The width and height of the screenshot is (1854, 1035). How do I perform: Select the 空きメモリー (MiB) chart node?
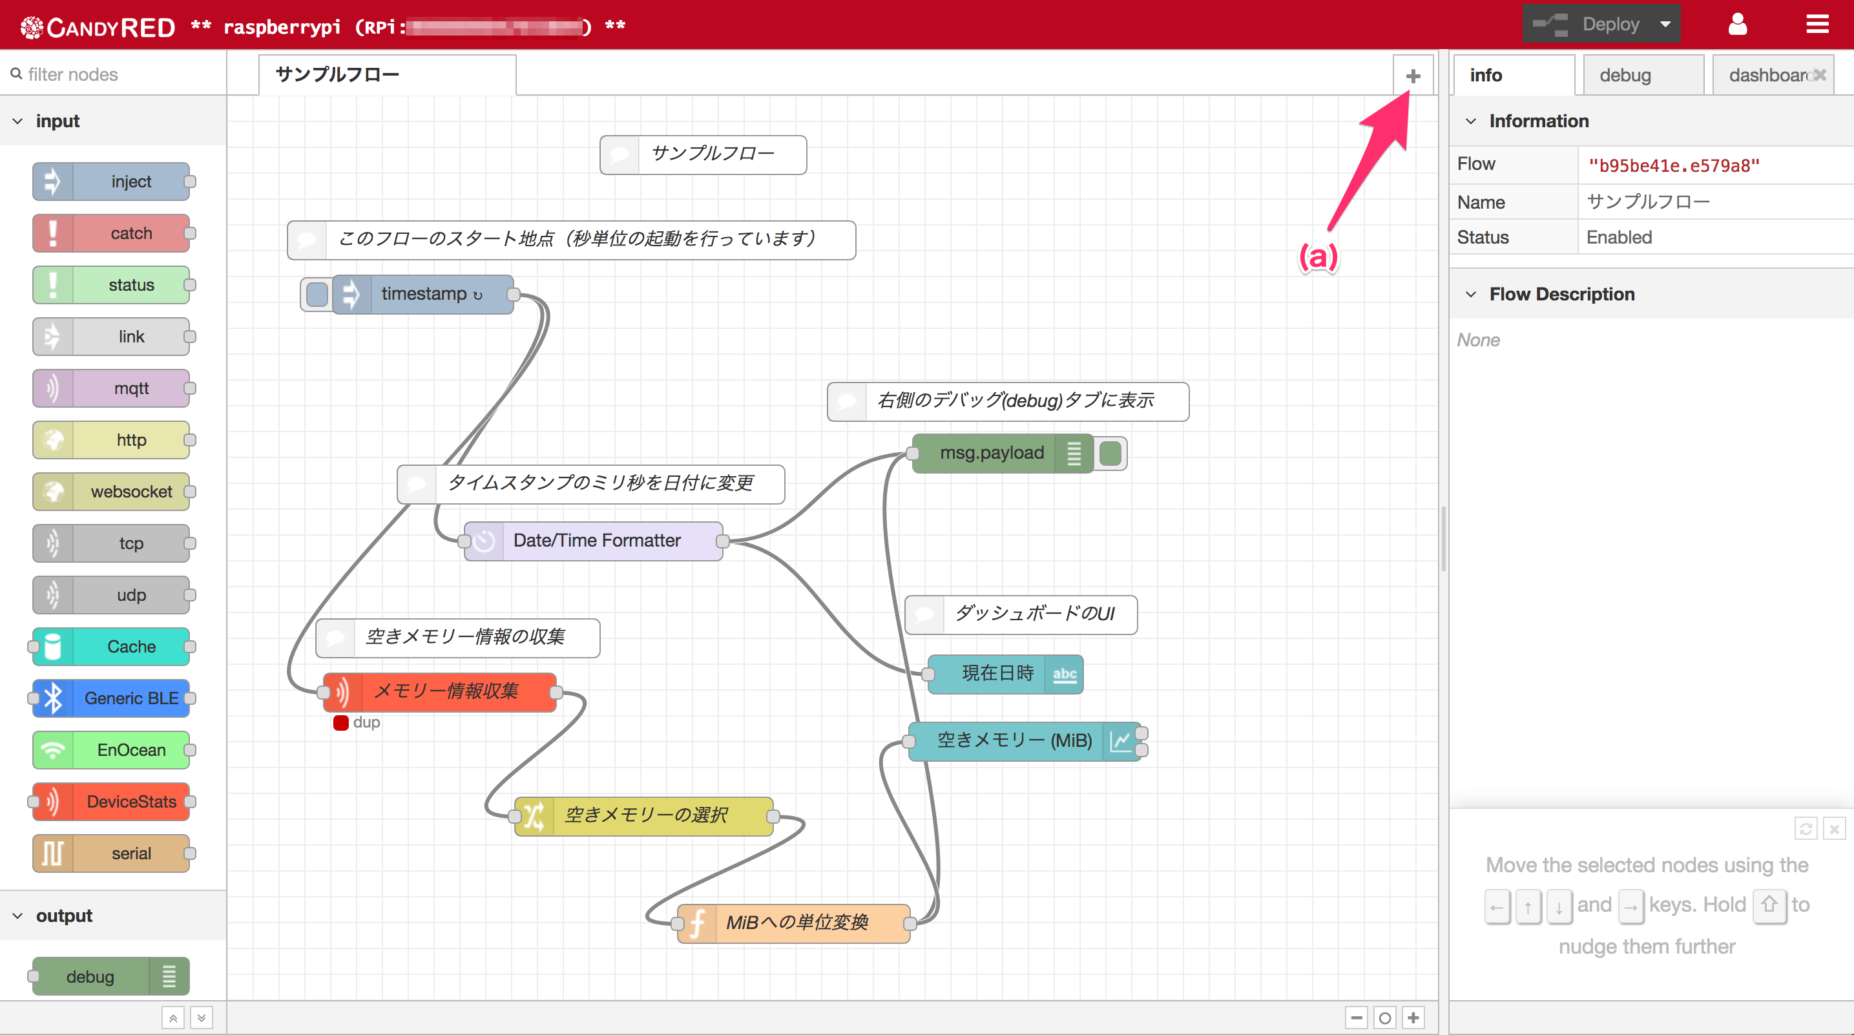tap(1025, 741)
